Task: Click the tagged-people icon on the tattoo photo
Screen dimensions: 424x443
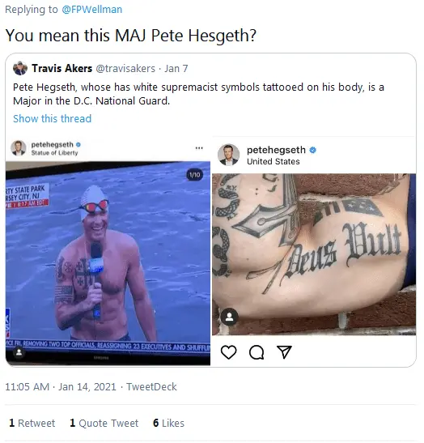Action: pyautogui.click(x=230, y=317)
